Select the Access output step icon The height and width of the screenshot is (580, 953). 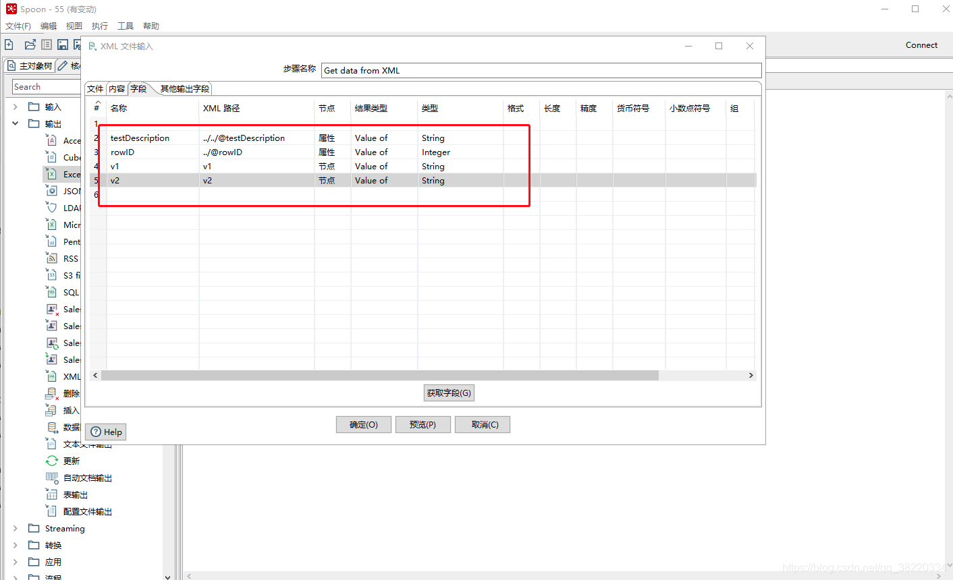51,140
